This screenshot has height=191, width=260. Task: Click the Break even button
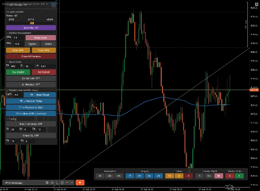point(41,38)
